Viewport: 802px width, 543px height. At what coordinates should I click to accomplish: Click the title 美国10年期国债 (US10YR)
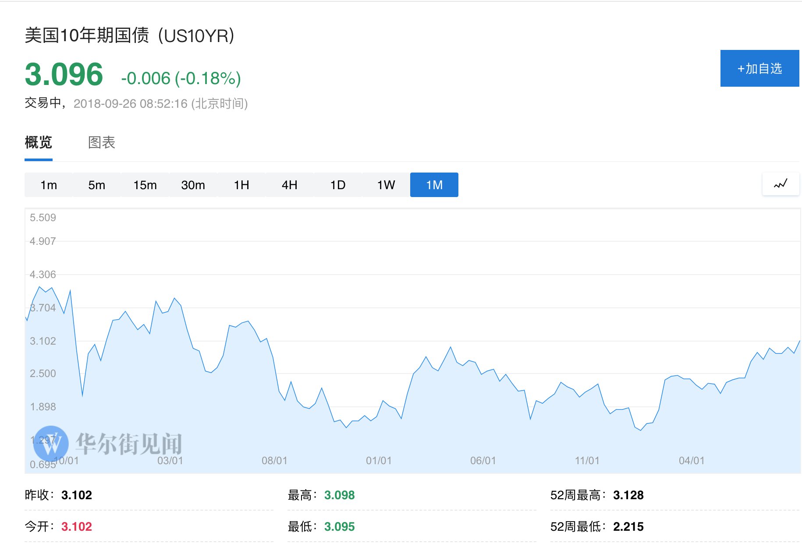pos(130,35)
